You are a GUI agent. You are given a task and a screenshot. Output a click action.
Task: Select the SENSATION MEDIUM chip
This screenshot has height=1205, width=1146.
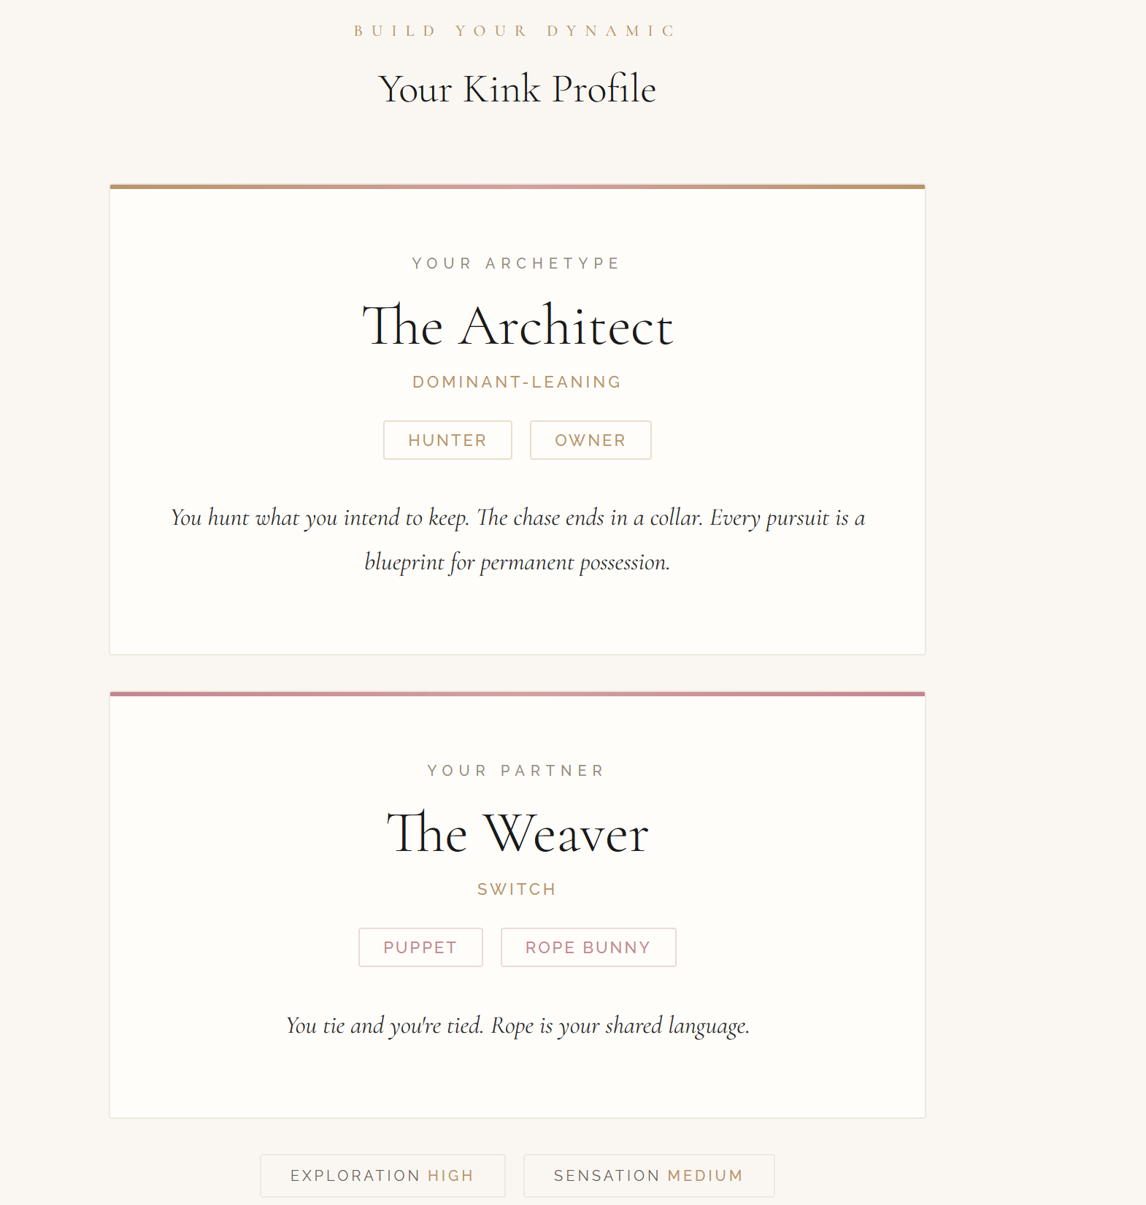[648, 1175]
